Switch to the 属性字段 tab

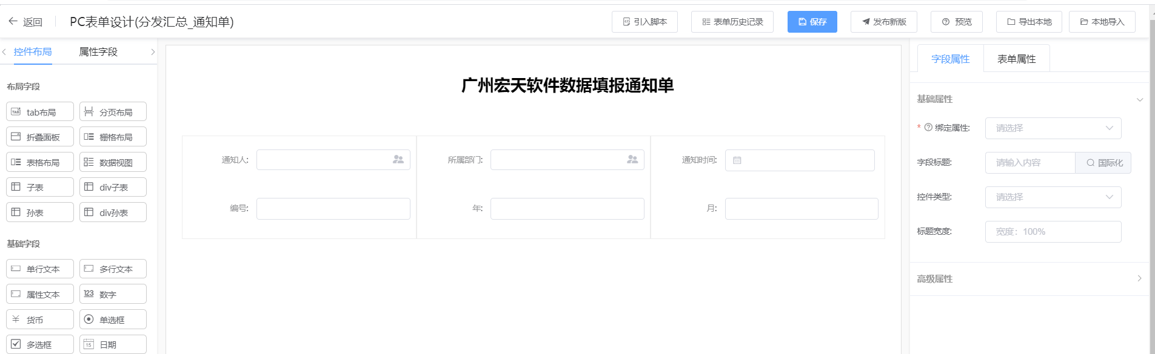(98, 52)
